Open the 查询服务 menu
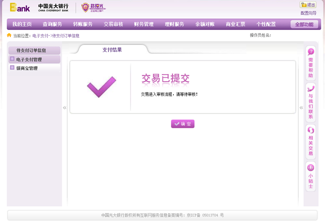 [52, 24]
